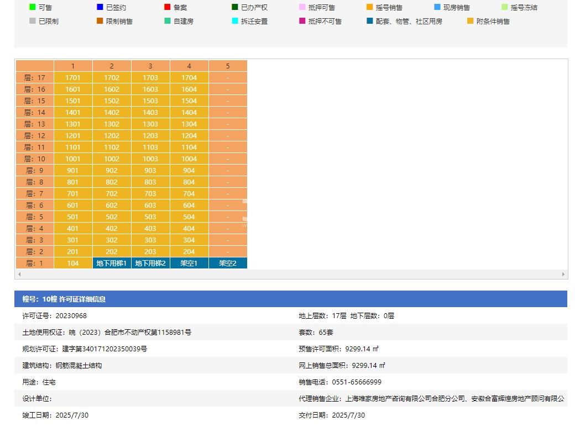Click column header 5

(x=228, y=66)
